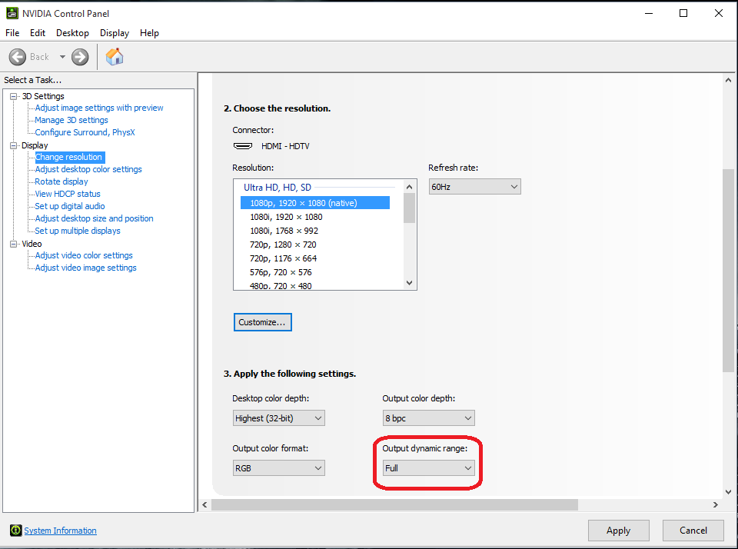Open Configure Surround, PhysX
738x549 pixels.
(x=85, y=132)
